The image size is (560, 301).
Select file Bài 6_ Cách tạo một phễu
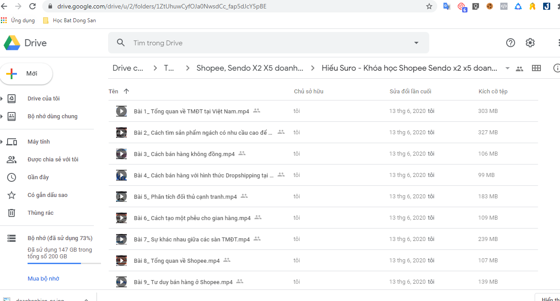point(323,218)
